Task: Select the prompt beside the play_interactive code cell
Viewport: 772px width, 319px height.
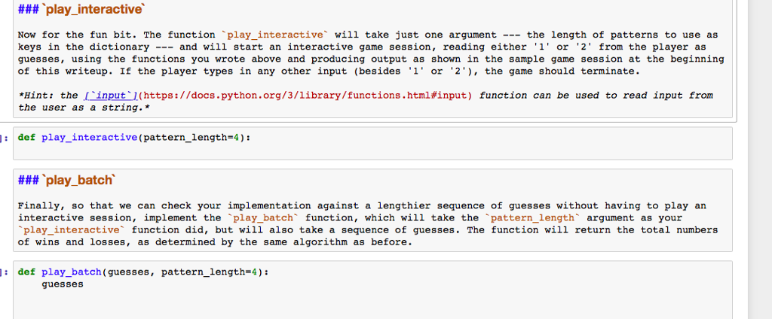Action: tap(6, 138)
